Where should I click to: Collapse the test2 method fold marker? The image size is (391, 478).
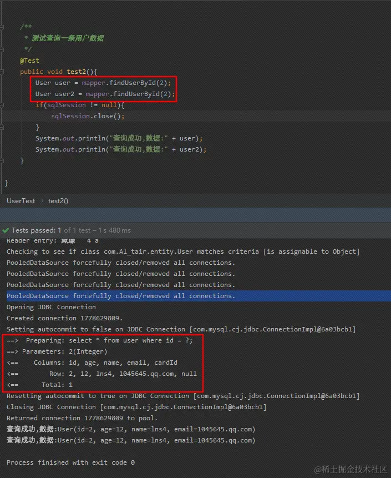click(x=2, y=72)
